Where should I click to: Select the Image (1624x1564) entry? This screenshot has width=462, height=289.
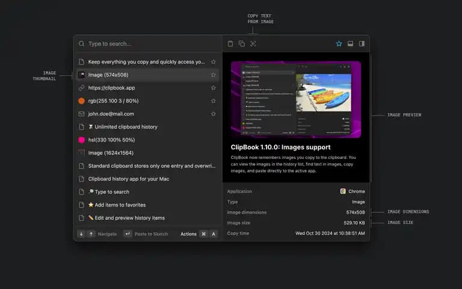(x=147, y=153)
